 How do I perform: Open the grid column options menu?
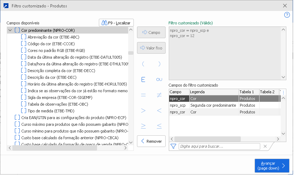(283, 92)
